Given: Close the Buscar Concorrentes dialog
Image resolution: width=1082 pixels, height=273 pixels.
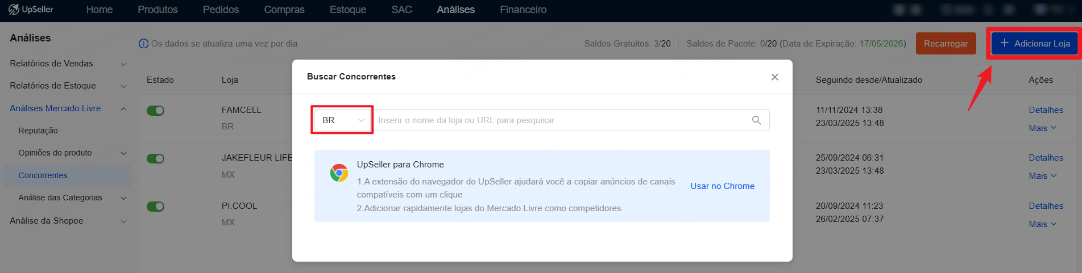Looking at the screenshot, I should (774, 77).
